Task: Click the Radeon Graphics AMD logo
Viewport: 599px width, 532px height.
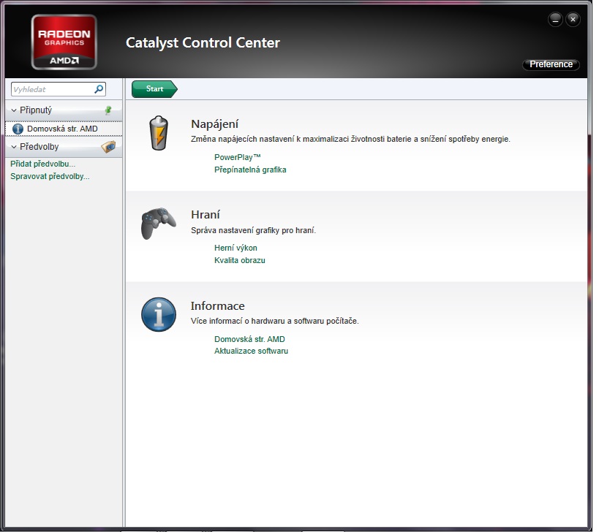Action: [64, 42]
